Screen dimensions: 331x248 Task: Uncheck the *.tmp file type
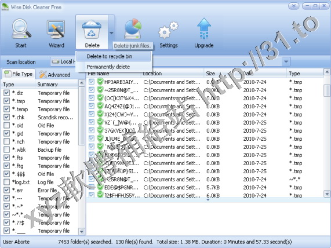click(6, 101)
